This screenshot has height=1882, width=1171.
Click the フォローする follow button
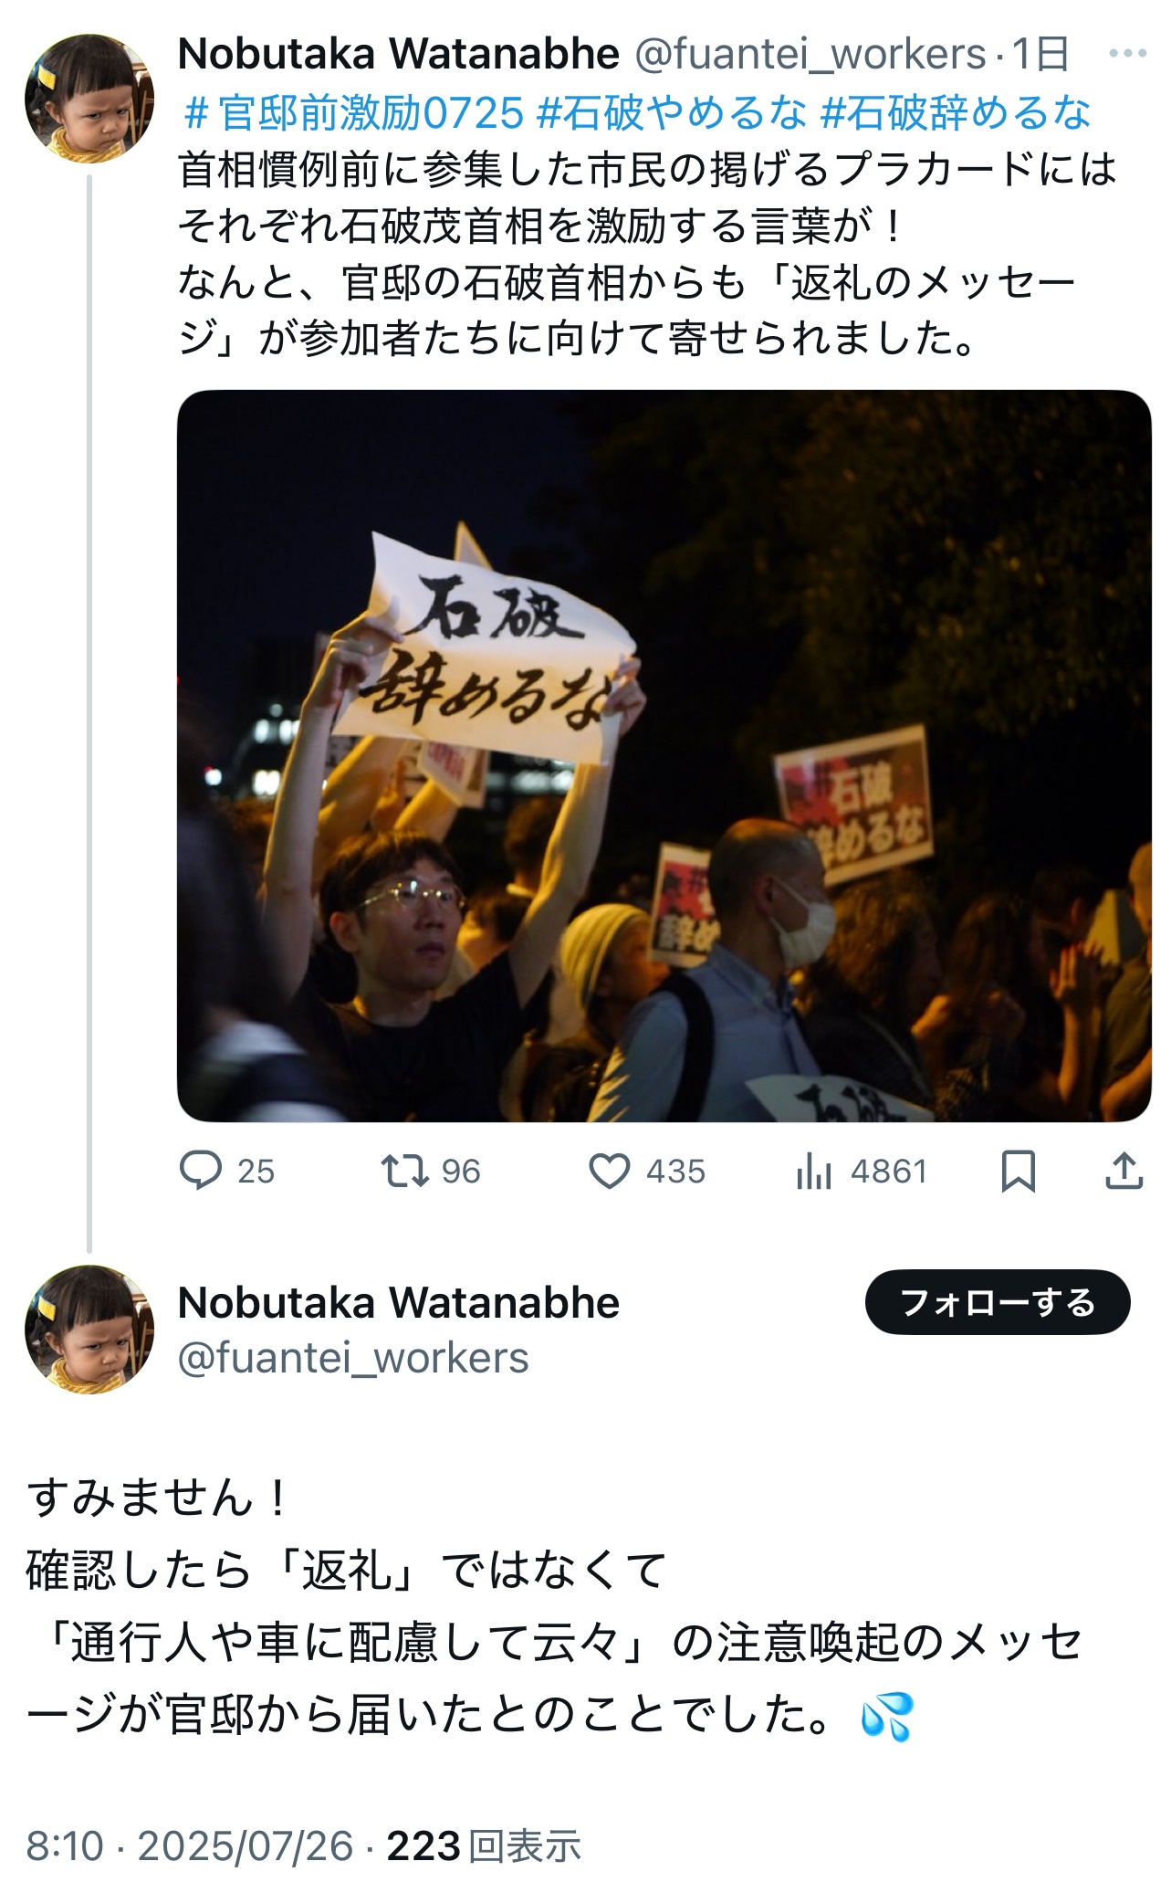pyautogui.click(x=998, y=1302)
